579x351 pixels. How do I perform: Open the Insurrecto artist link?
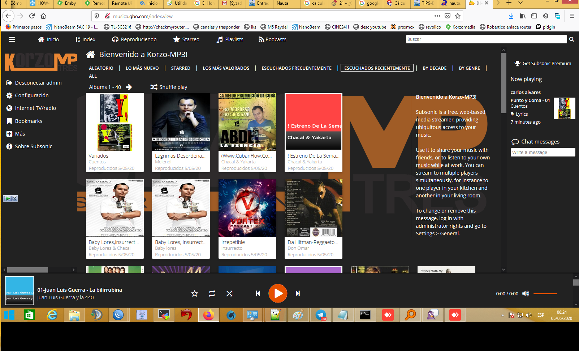point(232,248)
